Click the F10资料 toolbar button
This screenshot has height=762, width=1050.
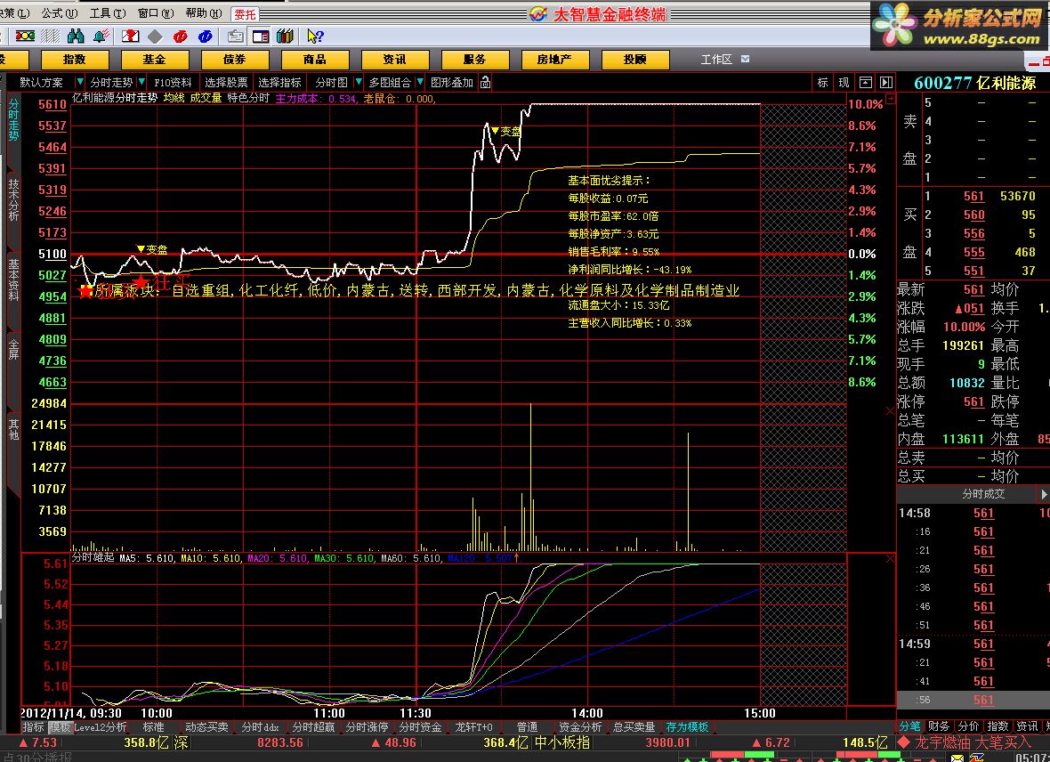(x=173, y=83)
